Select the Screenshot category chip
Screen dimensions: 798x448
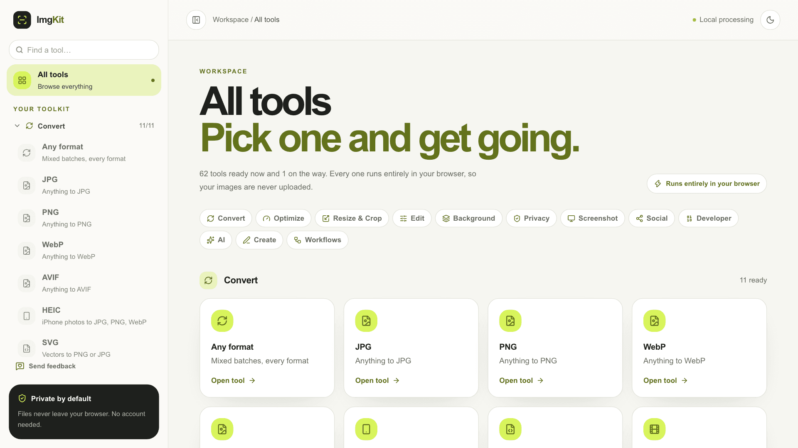(593, 218)
